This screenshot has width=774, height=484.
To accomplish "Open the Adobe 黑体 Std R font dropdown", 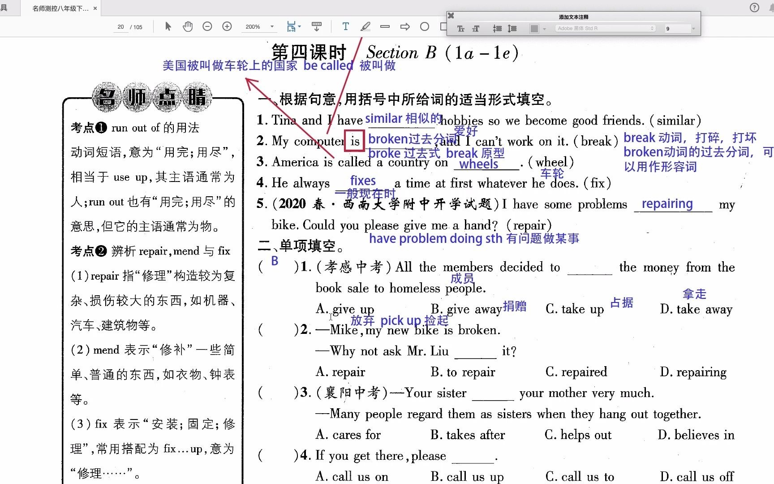I will 606,28.
